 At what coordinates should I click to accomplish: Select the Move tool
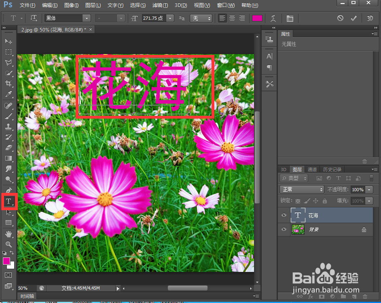pos(8,42)
